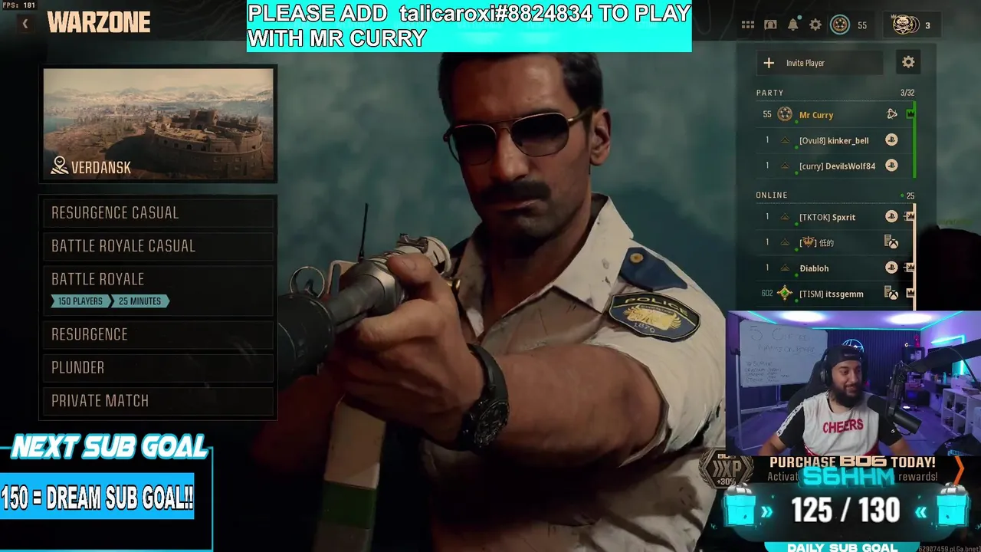
Task: Click Verdansk map pin icon
Action: point(60,166)
